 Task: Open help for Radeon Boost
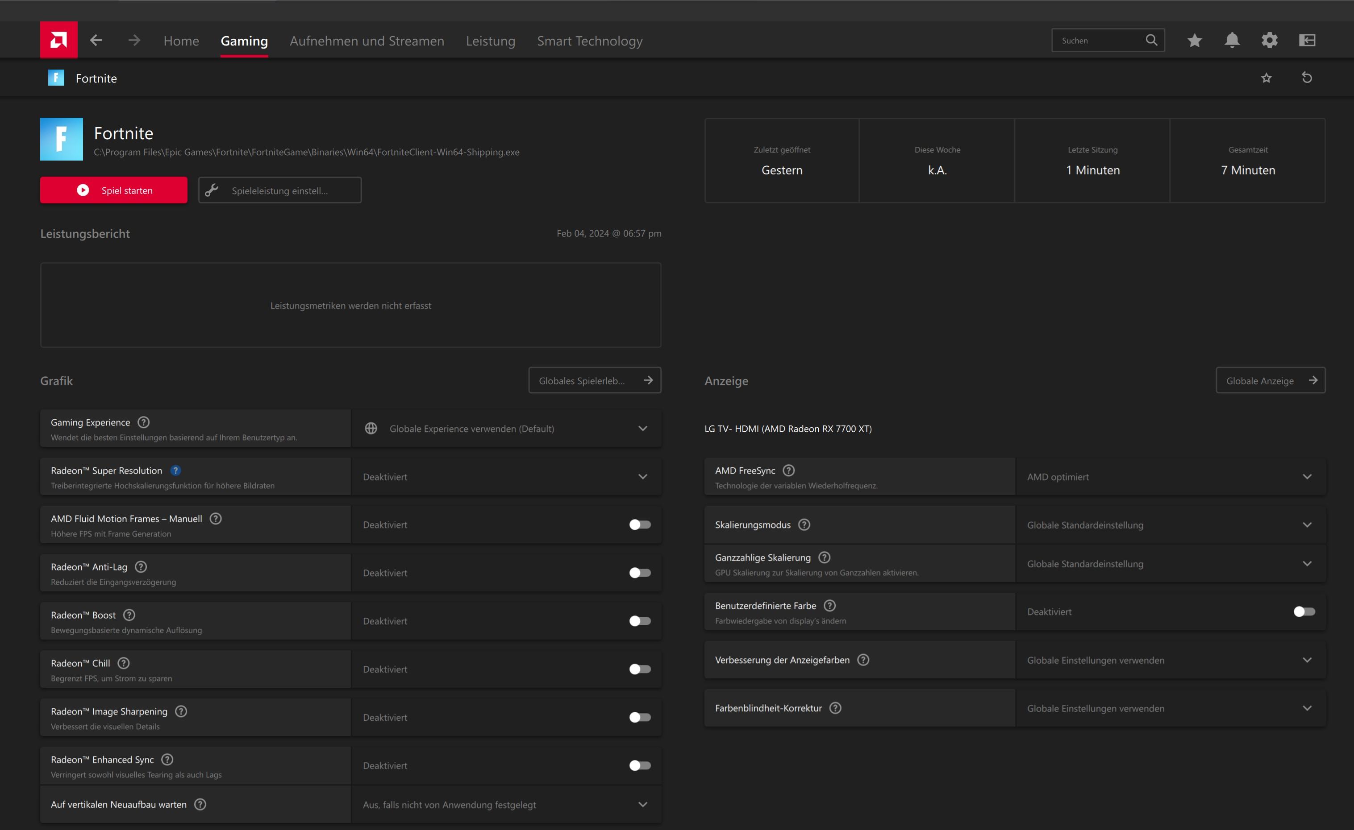pyautogui.click(x=129, y=615)
